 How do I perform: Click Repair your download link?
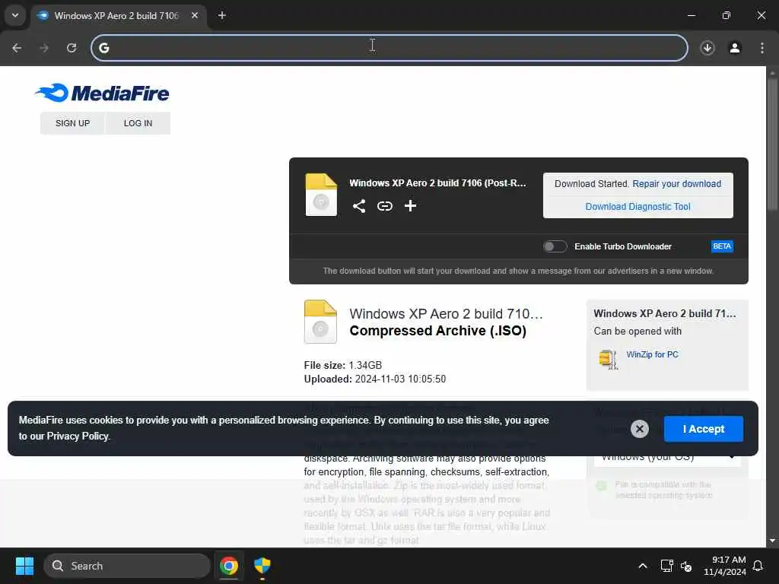point(676,184)
